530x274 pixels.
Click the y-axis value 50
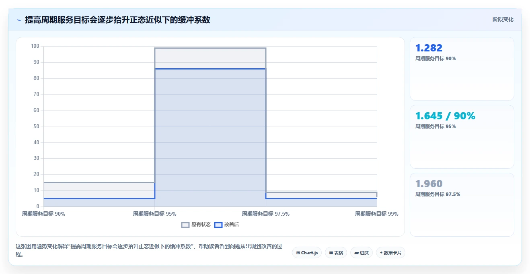pos(36,127)
